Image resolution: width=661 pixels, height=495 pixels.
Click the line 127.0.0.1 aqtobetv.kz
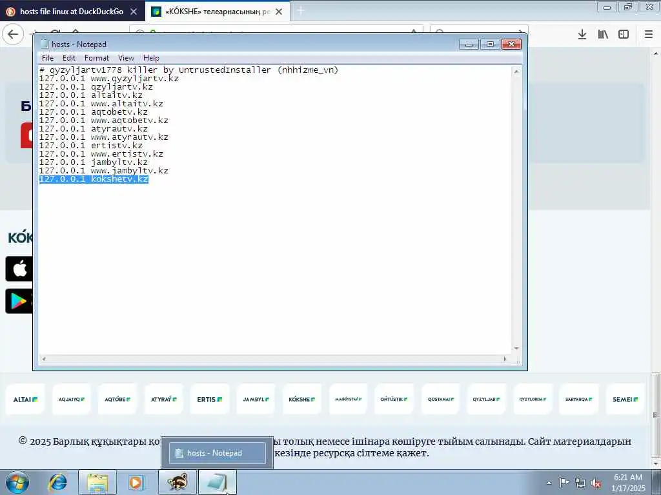[94, 112]
